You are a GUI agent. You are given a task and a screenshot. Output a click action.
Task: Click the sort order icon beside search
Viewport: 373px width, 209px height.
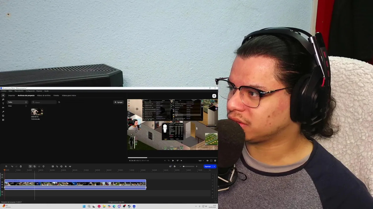(x=59, y=102)
